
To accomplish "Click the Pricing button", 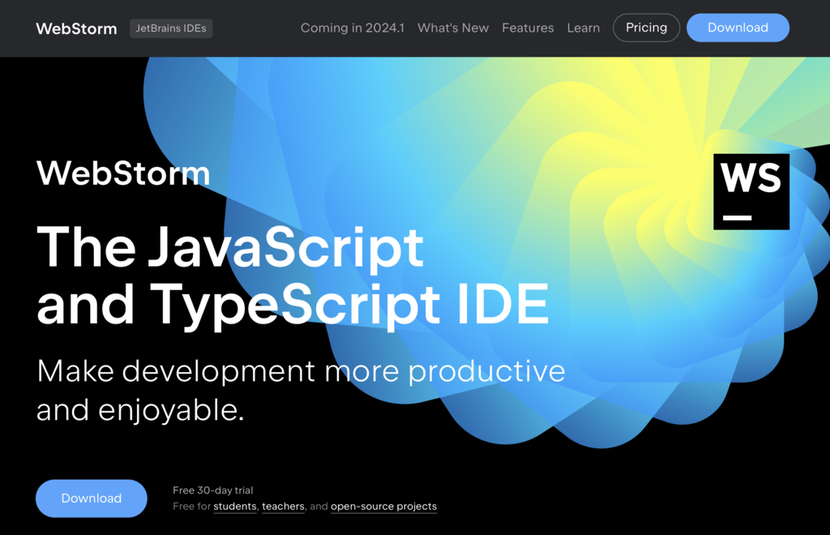I will [646, 28].
